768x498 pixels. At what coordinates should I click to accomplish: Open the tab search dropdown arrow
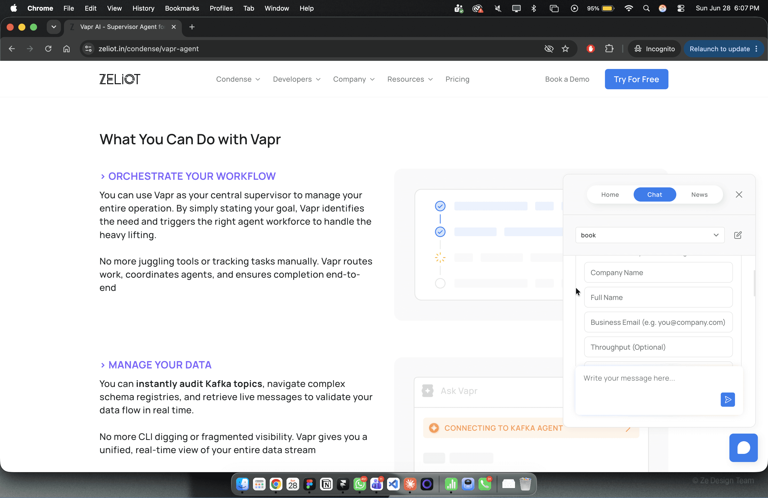pos(54,27)
